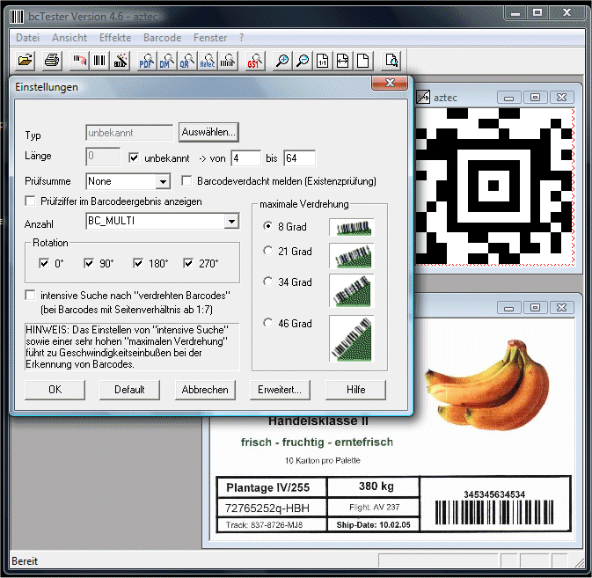
Task: Click the 'bis' length field showing 64
Action: (300, 157)
